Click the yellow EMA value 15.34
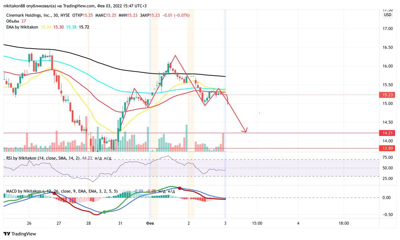Screen dimensions: 400x240 tap(46, 27)
